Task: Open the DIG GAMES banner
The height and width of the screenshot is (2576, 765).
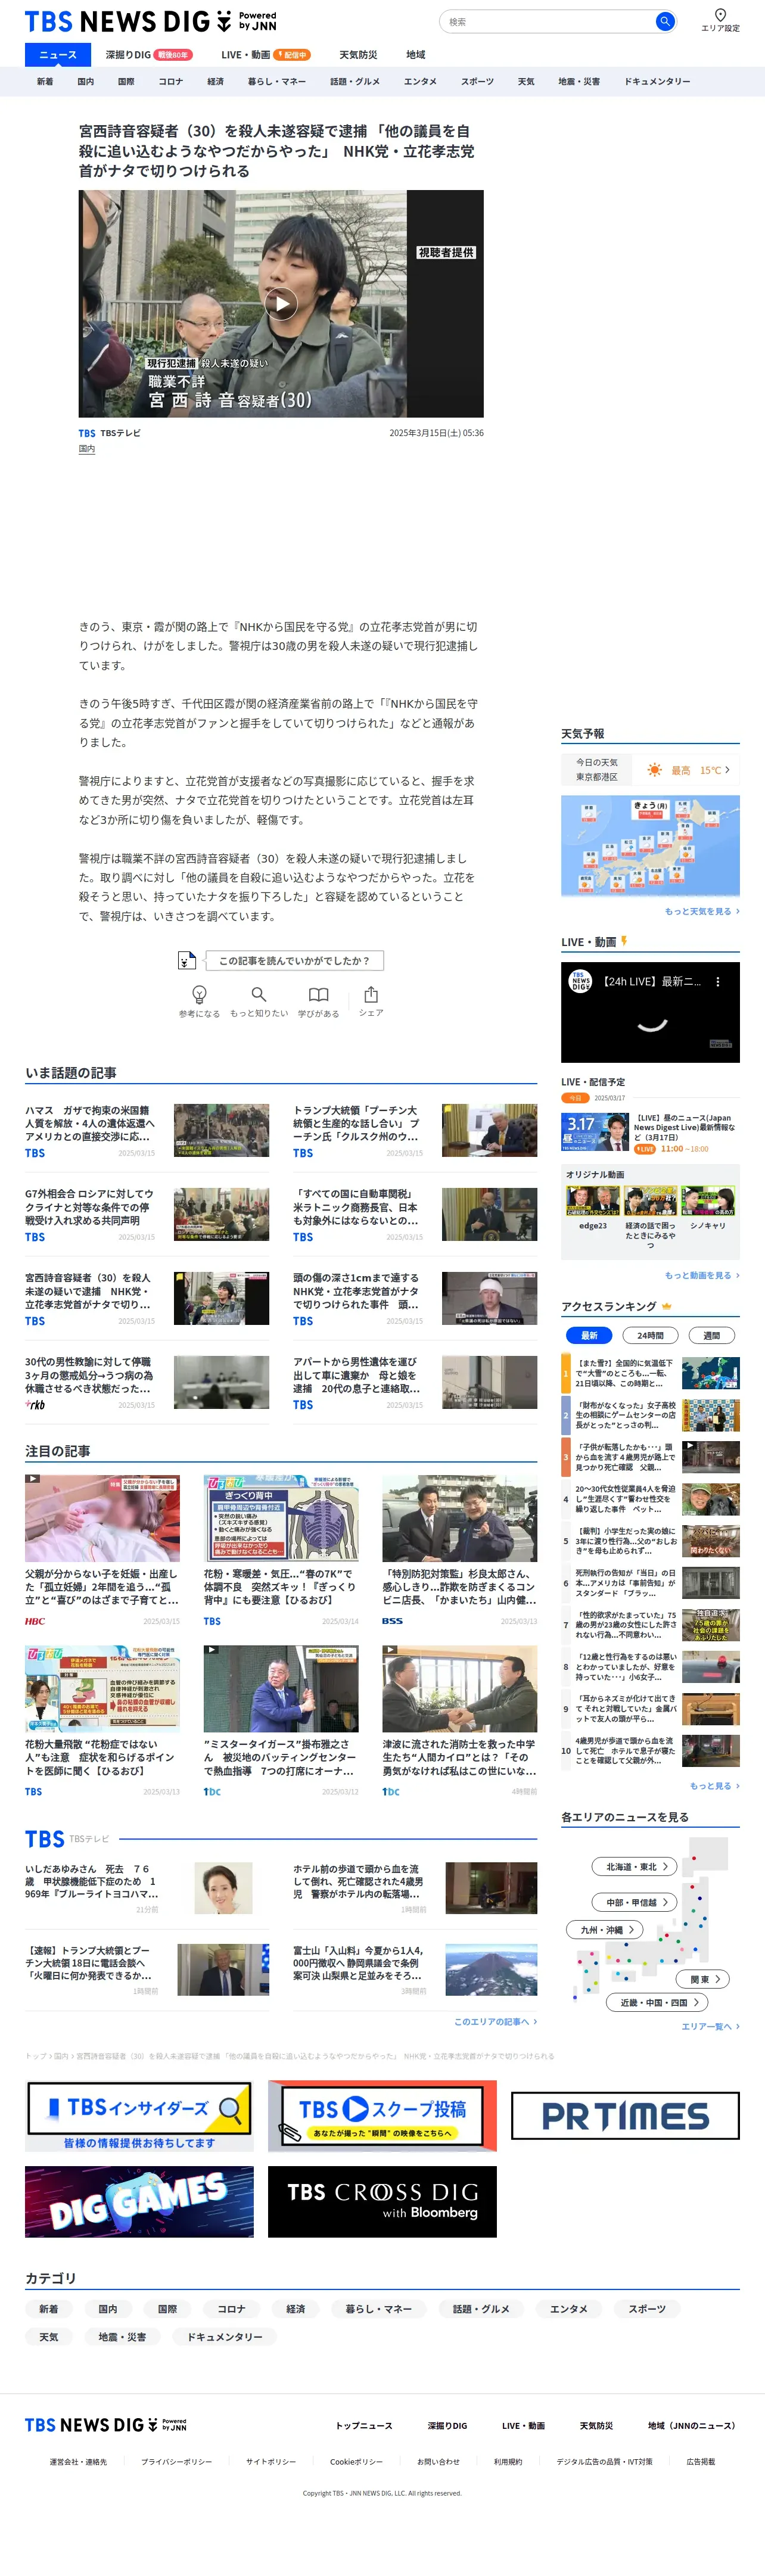Action: (x=139, y=2202)
